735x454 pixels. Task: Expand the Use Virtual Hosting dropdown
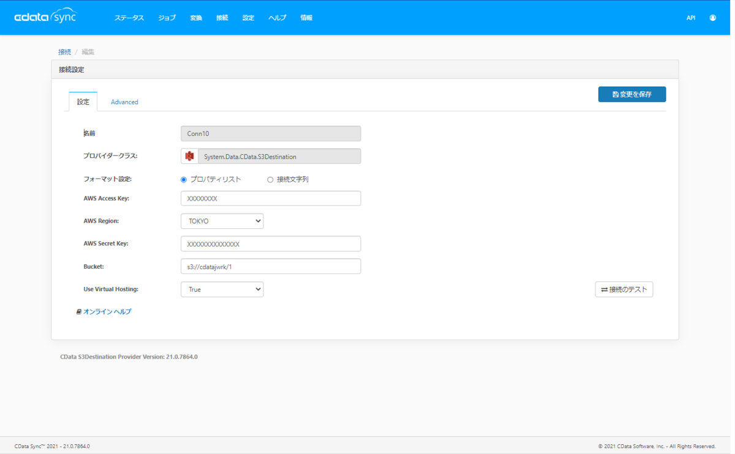pos(222,289)
